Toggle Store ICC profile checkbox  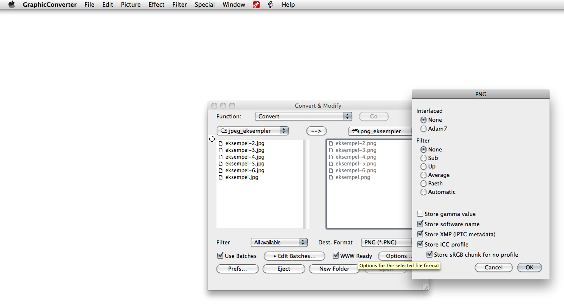point(420,244)
